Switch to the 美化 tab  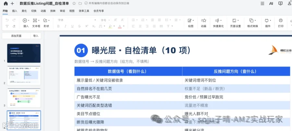(24, 11)
